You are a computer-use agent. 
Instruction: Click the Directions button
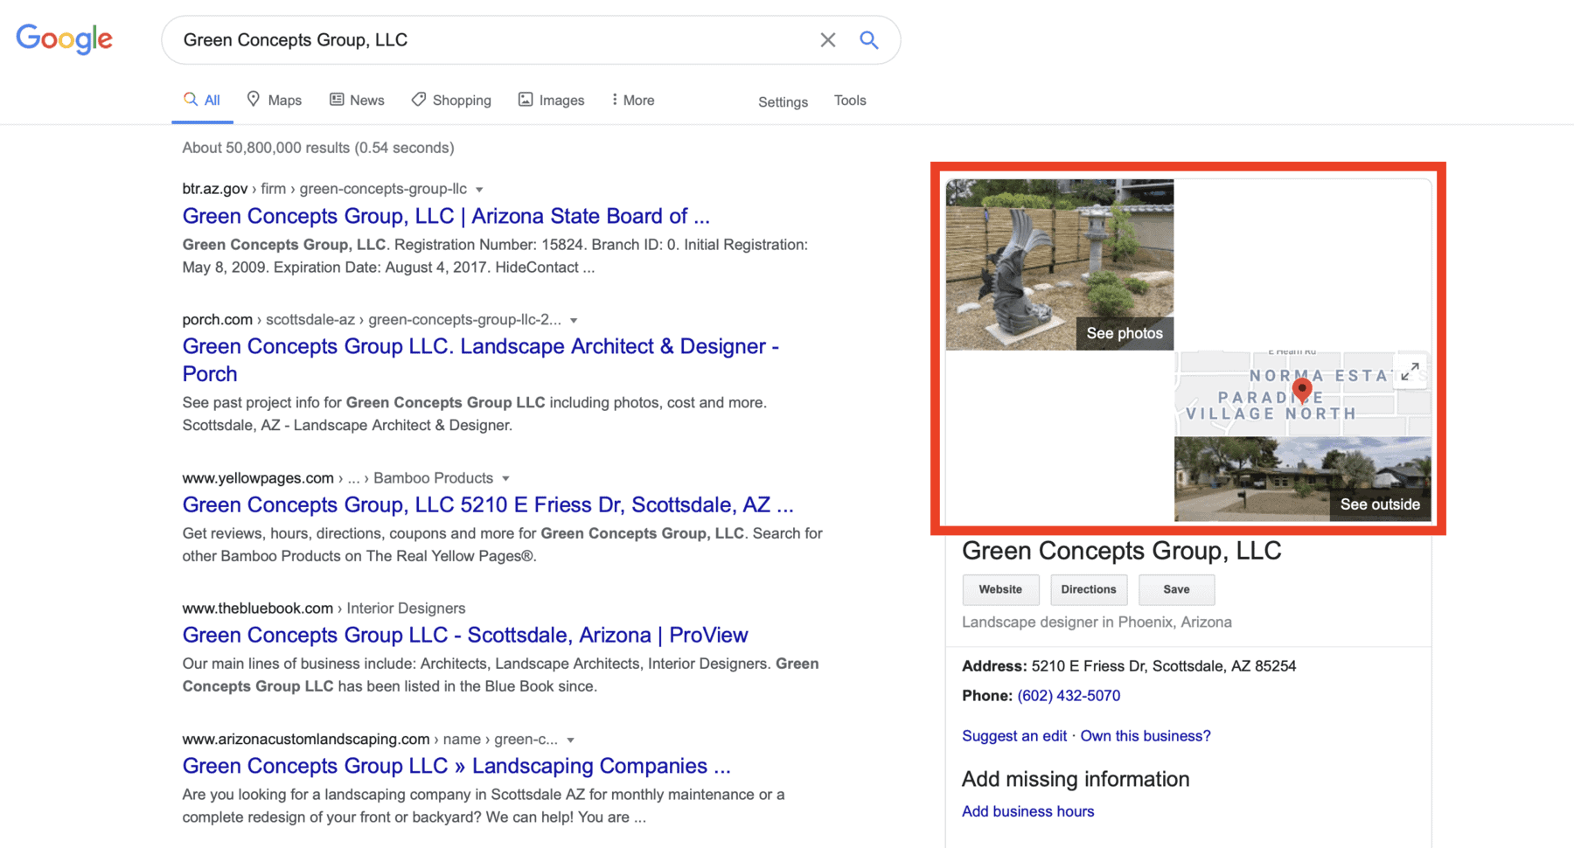(x=1088, y=590)
